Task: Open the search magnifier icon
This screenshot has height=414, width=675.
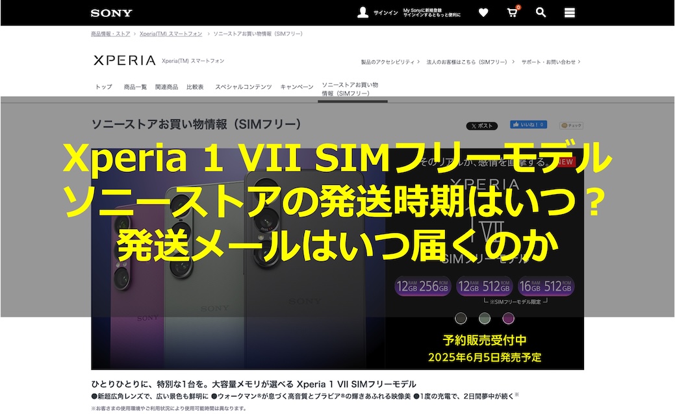Action: point(541,12)
